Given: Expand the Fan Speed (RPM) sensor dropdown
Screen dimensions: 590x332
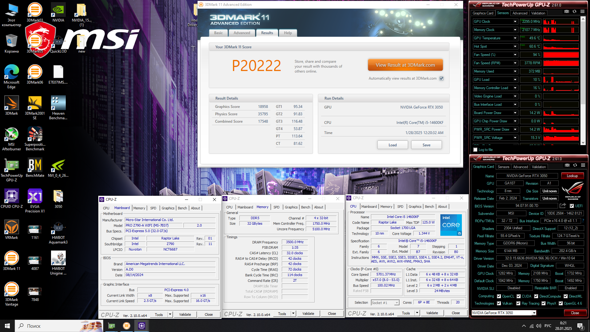Looking at the screenshot, I should click(x=515, y=63).
